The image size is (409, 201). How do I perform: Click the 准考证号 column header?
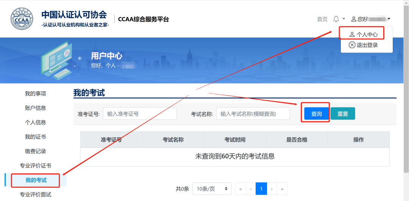coord(111,140)
